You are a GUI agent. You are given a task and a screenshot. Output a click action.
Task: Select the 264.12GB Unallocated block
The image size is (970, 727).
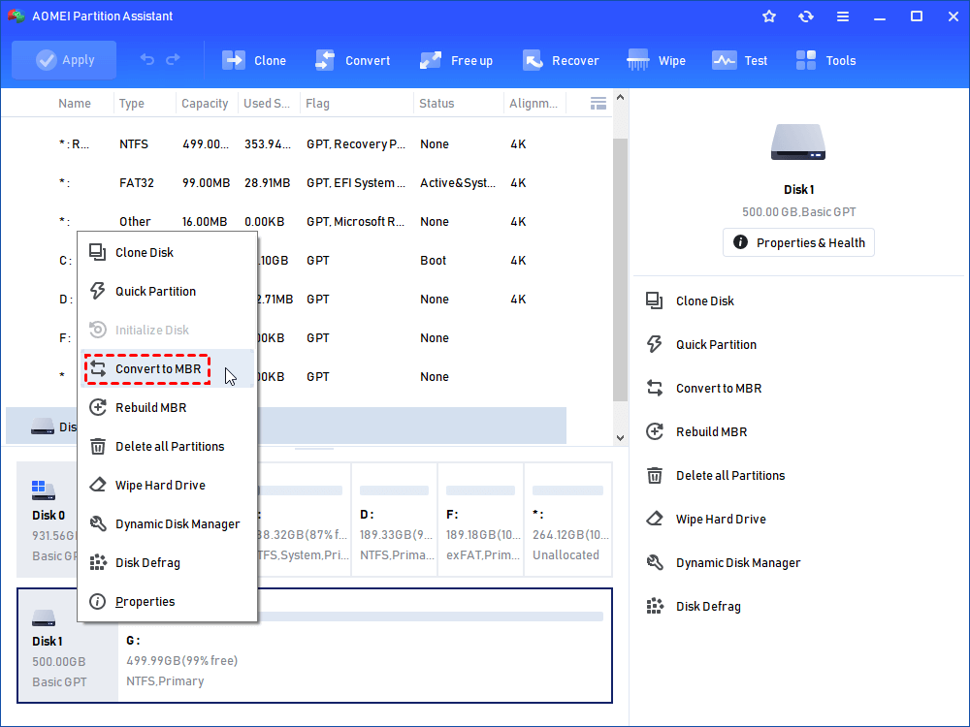pyautogui.click(x=567, y=520)
